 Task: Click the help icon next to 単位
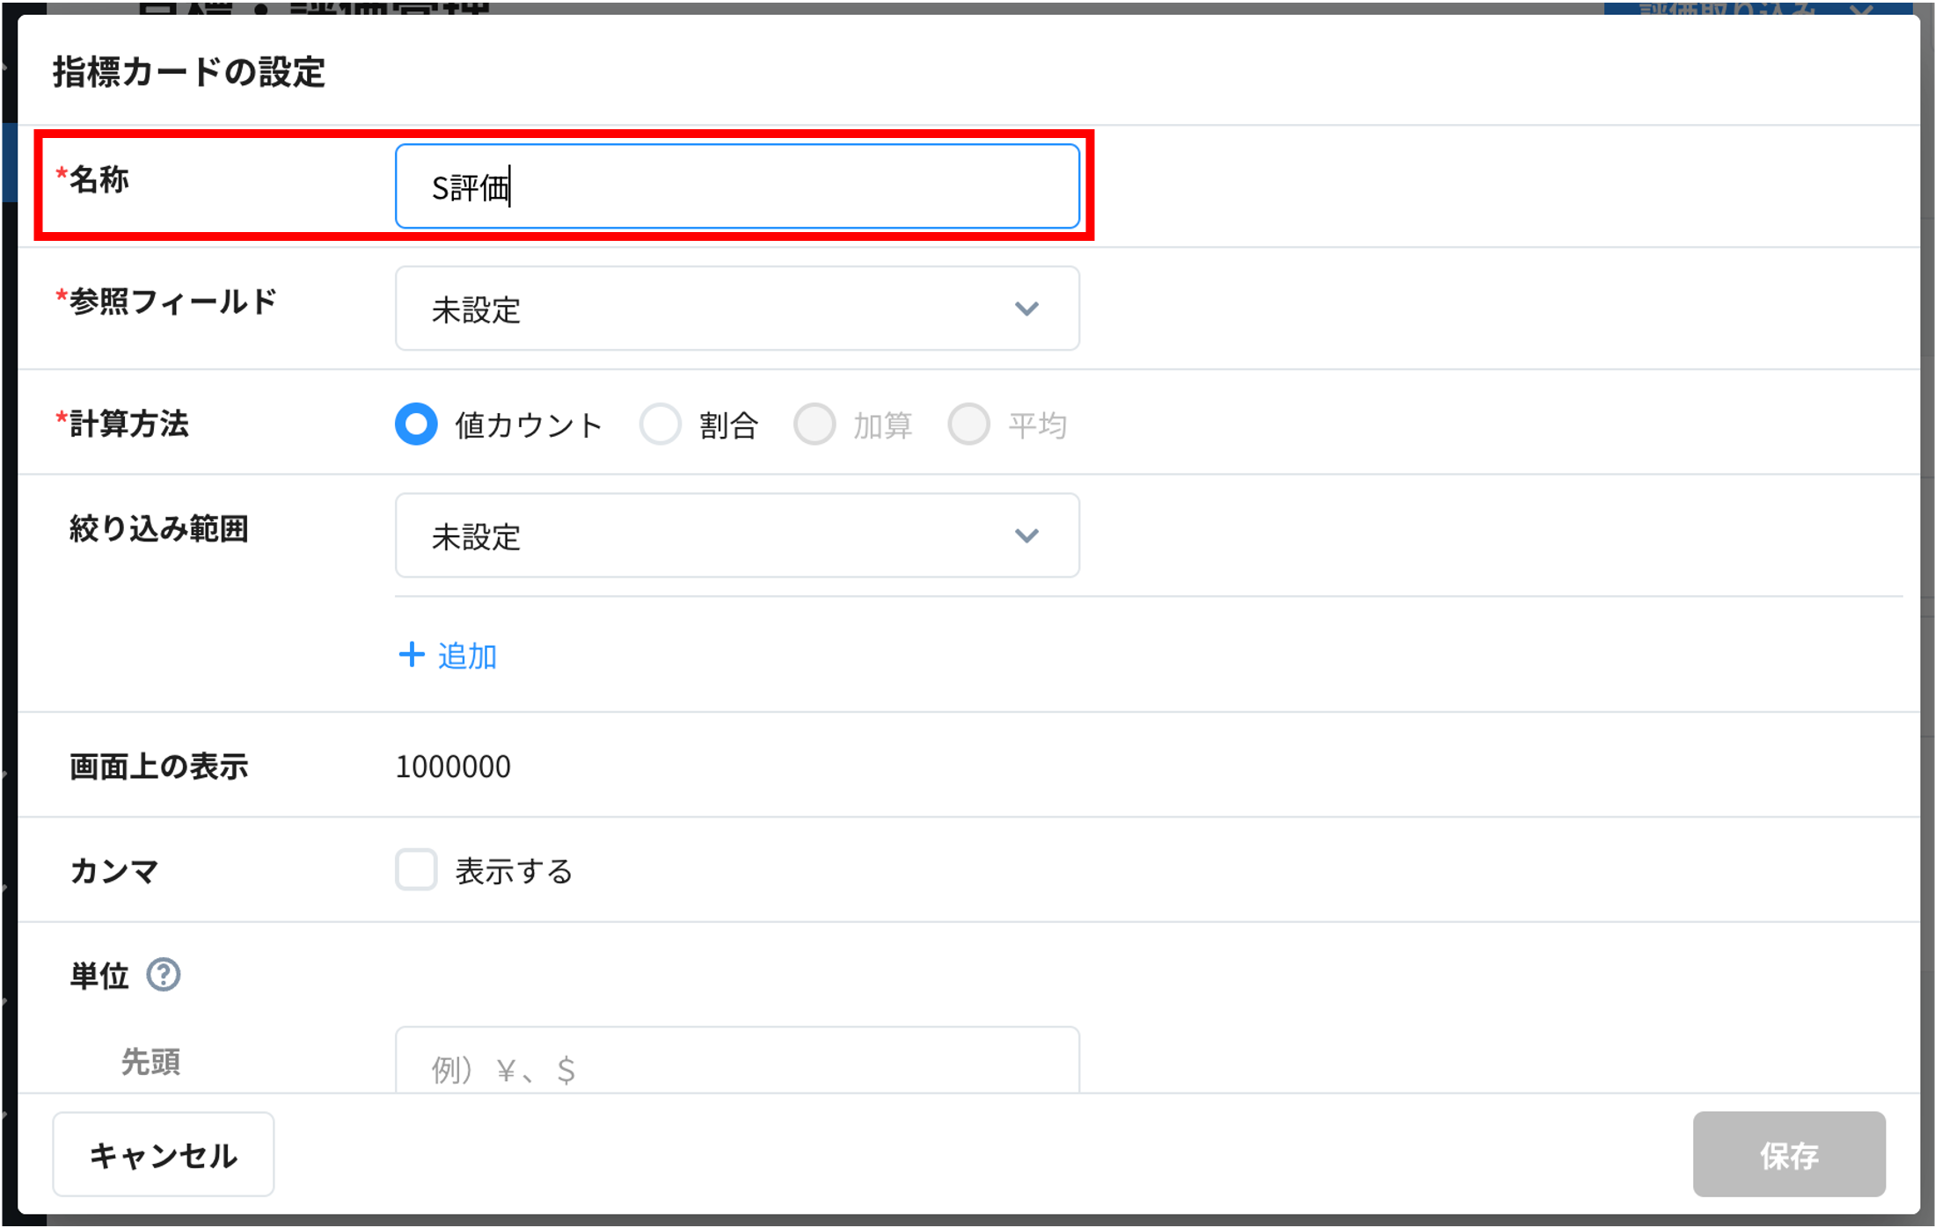point(163,974)
